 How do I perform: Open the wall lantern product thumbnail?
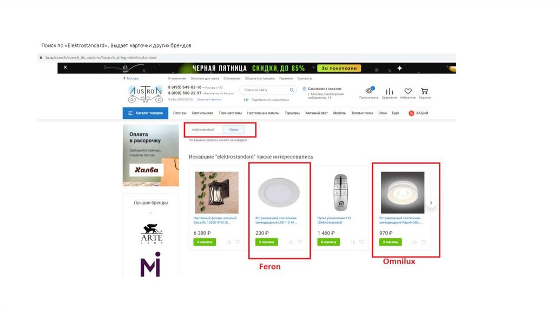coord(216,193)
